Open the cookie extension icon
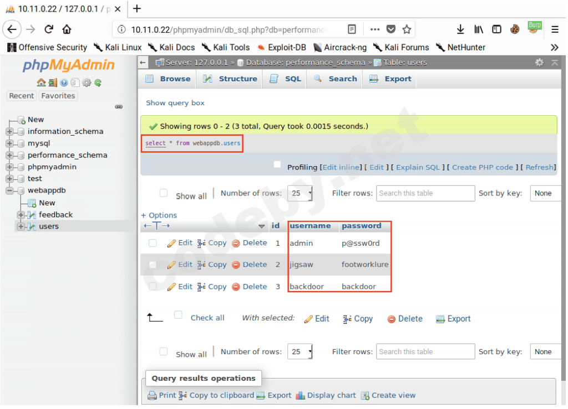Viewport: 568px width, 409px height. click(x=514, y=29)
